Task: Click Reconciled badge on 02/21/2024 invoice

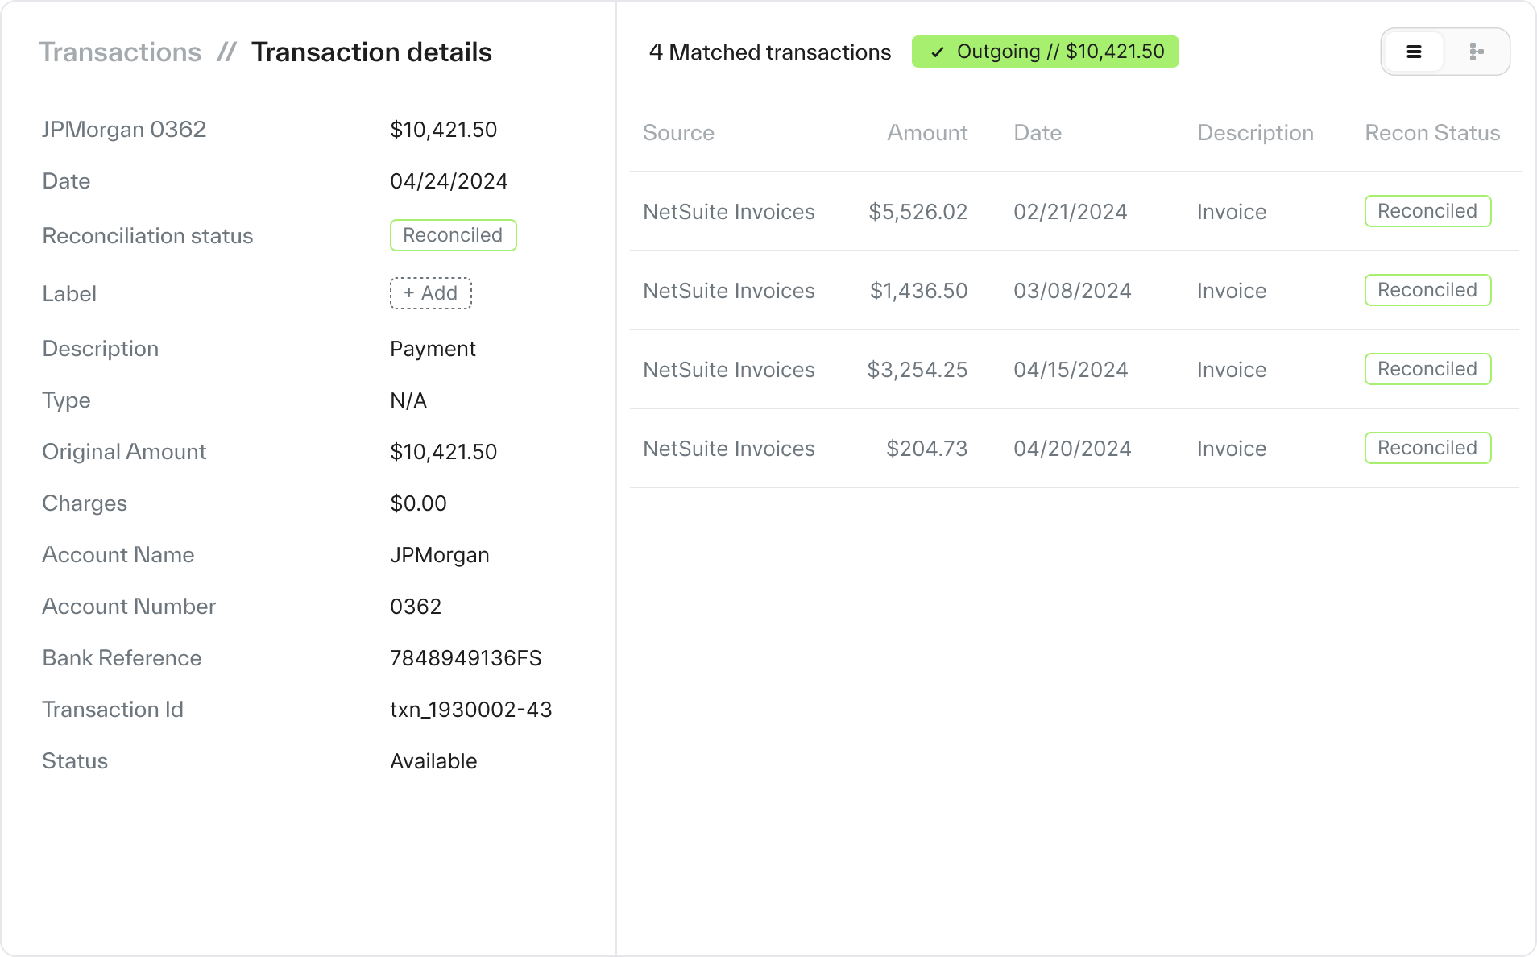Action: click(1427, 211)
